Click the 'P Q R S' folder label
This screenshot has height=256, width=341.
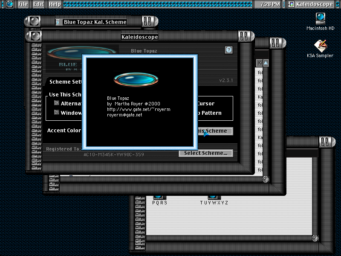159,203
